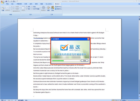Screen dimensions: 140x101
Task: Select Web Layout view button
Action: point(117,100)
